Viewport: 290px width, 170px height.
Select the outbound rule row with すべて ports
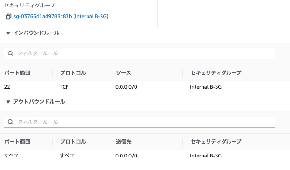pos(145,156)
